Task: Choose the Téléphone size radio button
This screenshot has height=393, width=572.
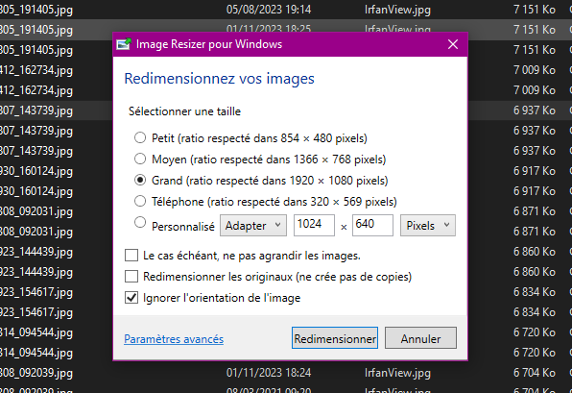Action: [x=140, y=201]
